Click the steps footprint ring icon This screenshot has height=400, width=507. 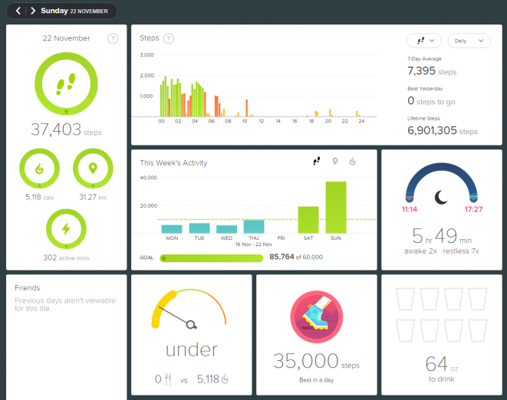(x=66, y=84)
